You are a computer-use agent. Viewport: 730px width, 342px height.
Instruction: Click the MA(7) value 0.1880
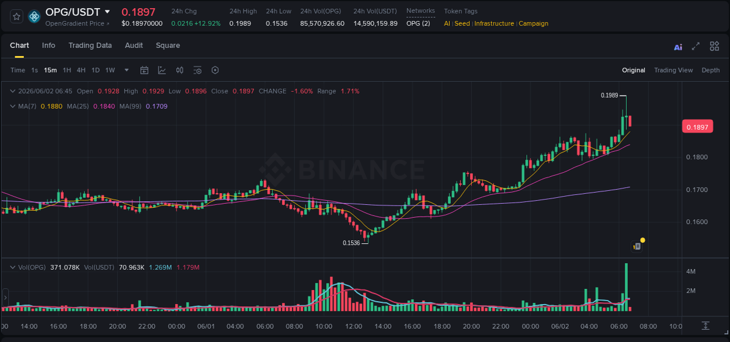51,106
